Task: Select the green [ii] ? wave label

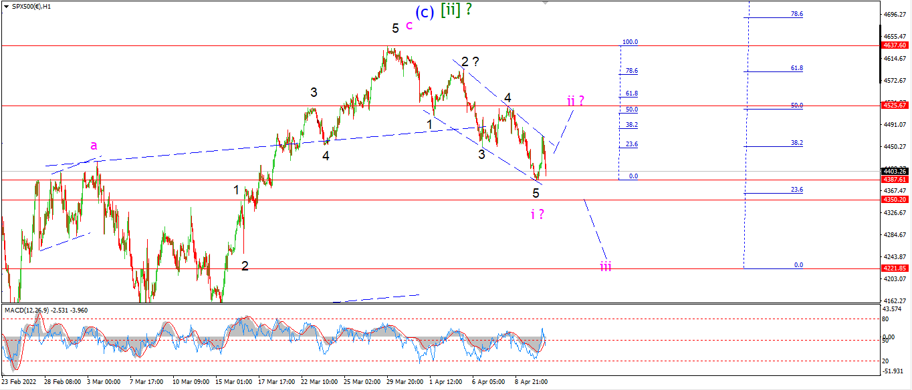Action: (x=461, y=9)
